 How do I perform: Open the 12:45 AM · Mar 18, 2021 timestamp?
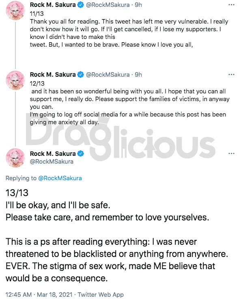[39, 294]
